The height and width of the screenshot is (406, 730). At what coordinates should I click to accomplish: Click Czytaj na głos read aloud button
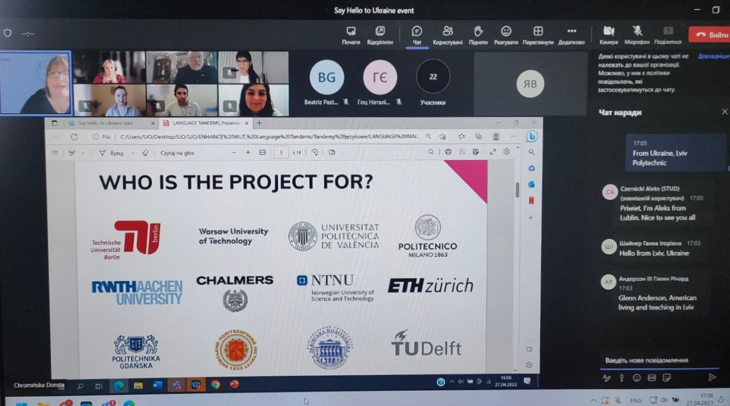tap(177, 153)
